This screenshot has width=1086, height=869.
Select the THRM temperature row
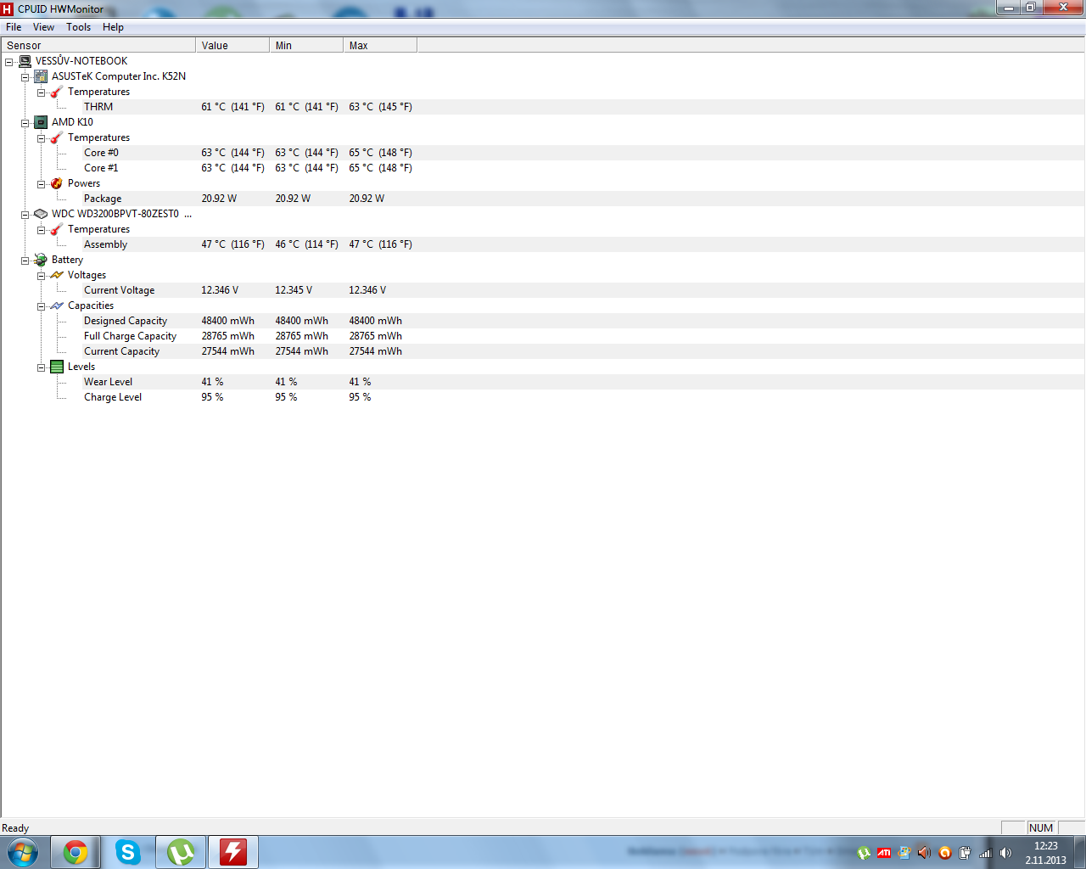(543, 107)
